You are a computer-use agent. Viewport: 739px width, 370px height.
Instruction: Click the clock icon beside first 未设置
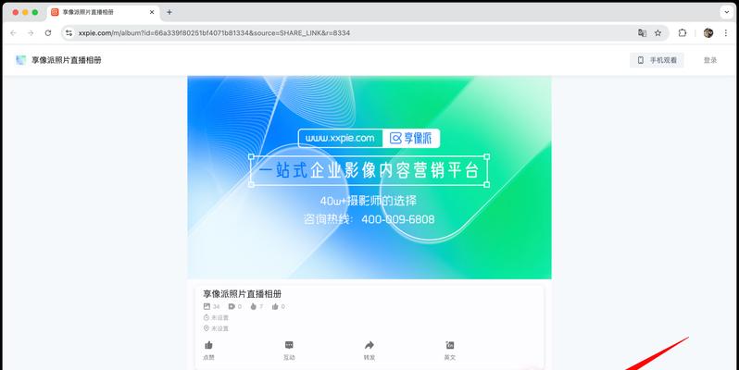click(x=206, y=318)
